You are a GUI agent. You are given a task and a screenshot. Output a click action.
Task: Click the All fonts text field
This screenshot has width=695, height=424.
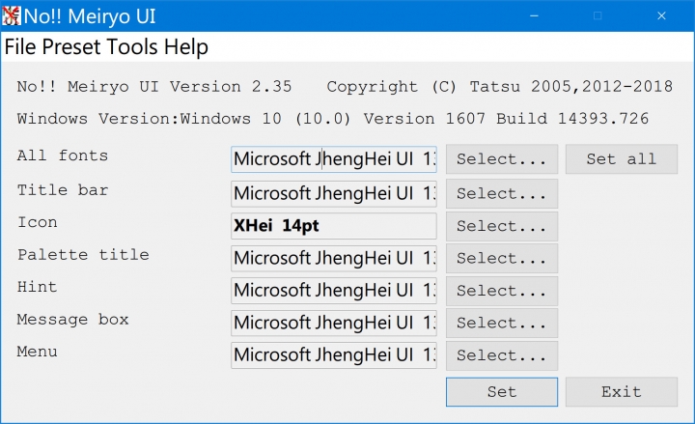click(334, 159)
